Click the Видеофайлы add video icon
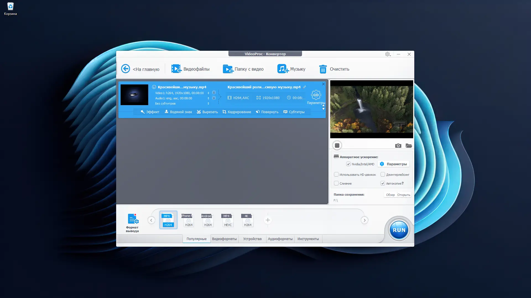 click(x=176, y=69)
